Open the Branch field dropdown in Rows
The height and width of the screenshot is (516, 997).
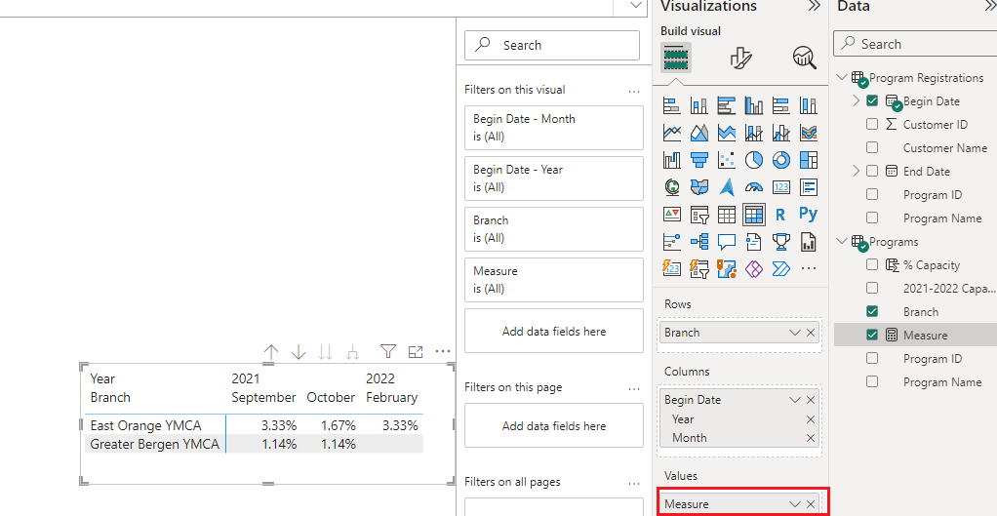795,333
